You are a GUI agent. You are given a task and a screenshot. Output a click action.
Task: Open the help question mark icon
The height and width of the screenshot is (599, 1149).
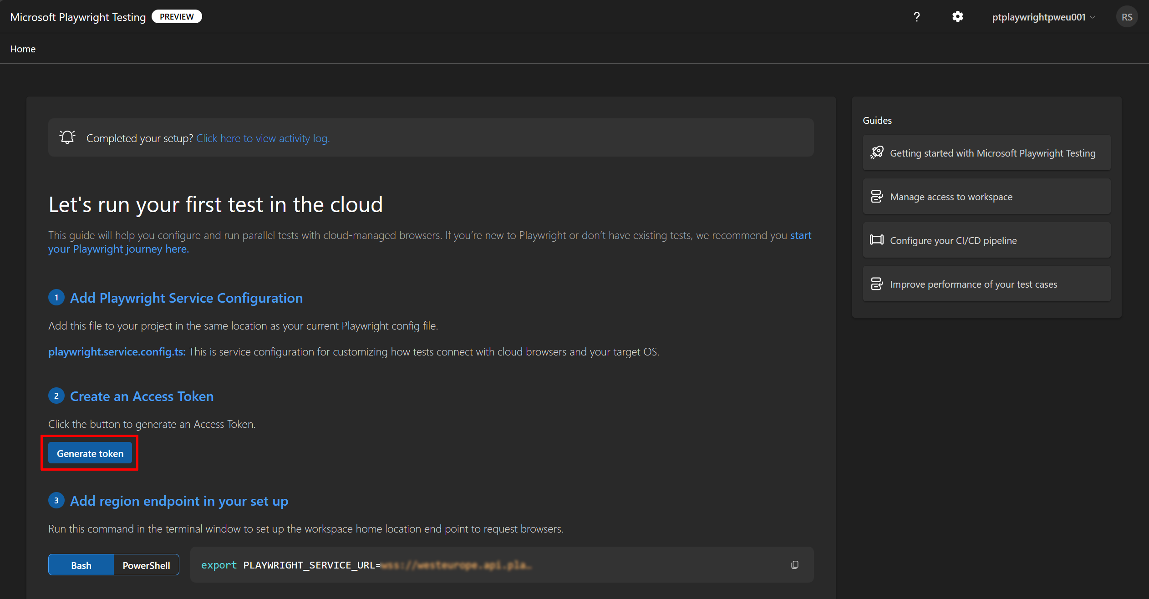pyautogui.click(x=916, y=17)
